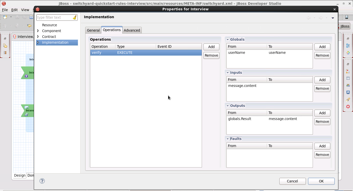
Task: Open the File menu
Action: click(x=5, y=10)
